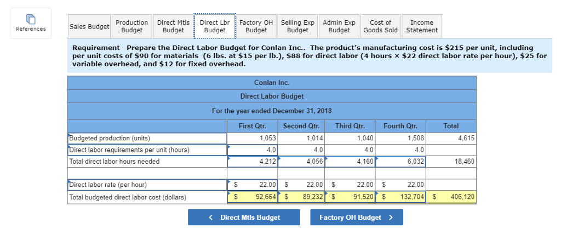
Task: Open the Production Budget tab
Action: (x=131, y=26)
